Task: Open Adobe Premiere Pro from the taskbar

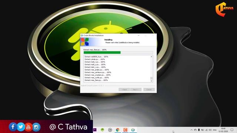Action: (x=95, y=130)
